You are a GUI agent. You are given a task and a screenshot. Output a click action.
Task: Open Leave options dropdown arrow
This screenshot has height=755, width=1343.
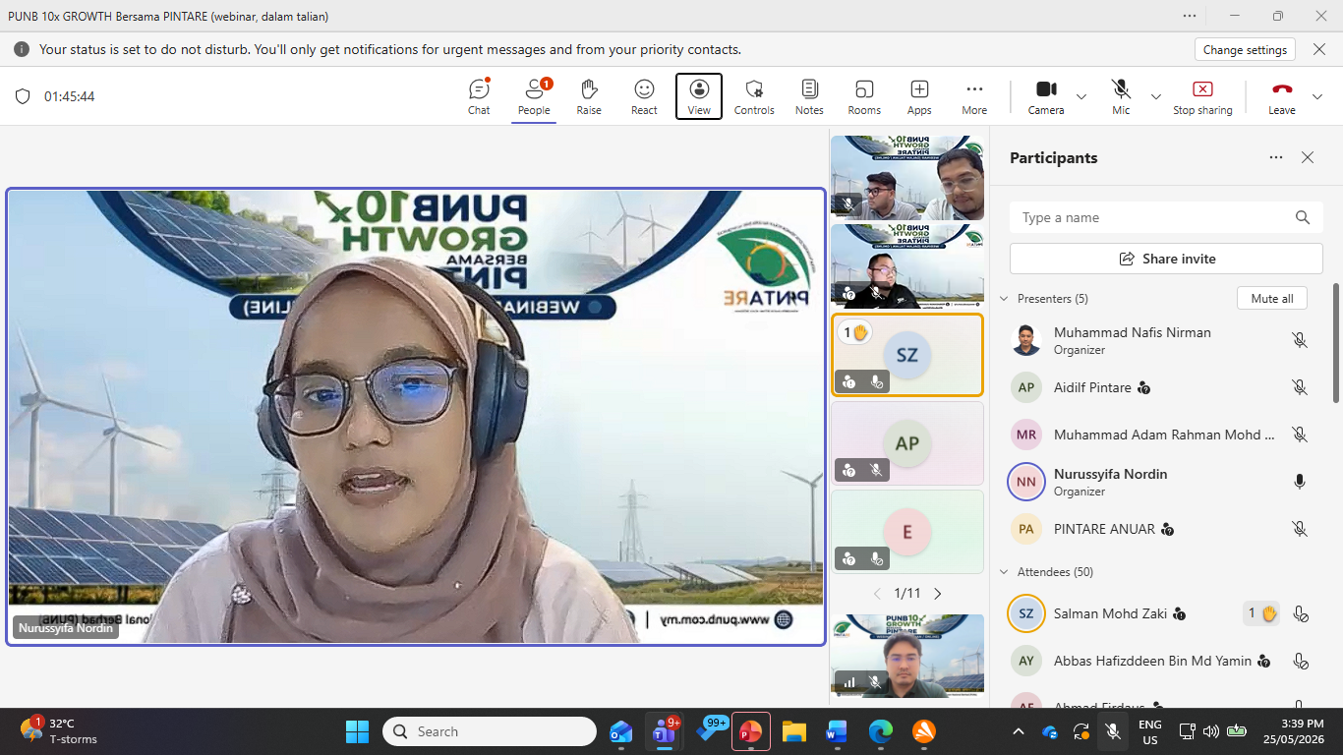[1317, 96]
